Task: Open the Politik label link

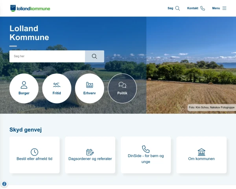Action: pos(122,93)
